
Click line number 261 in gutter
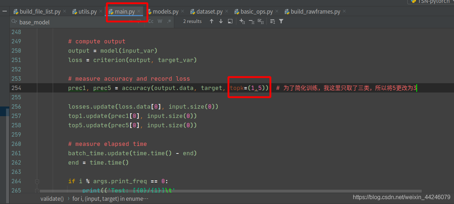[x=16, y=153]
